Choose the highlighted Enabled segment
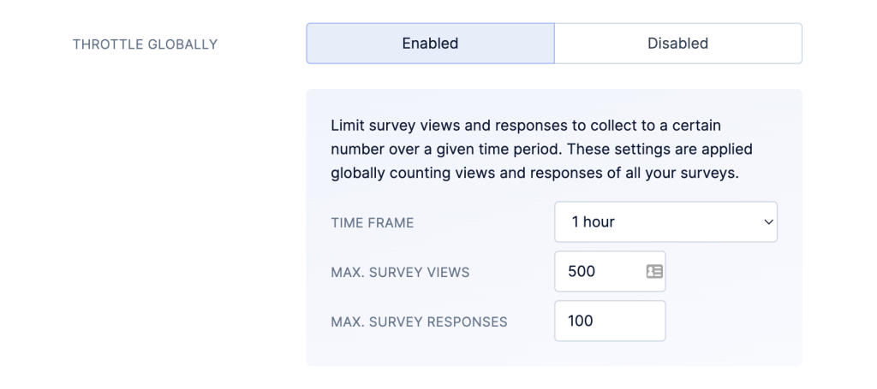877x389 pixels. 430,44
